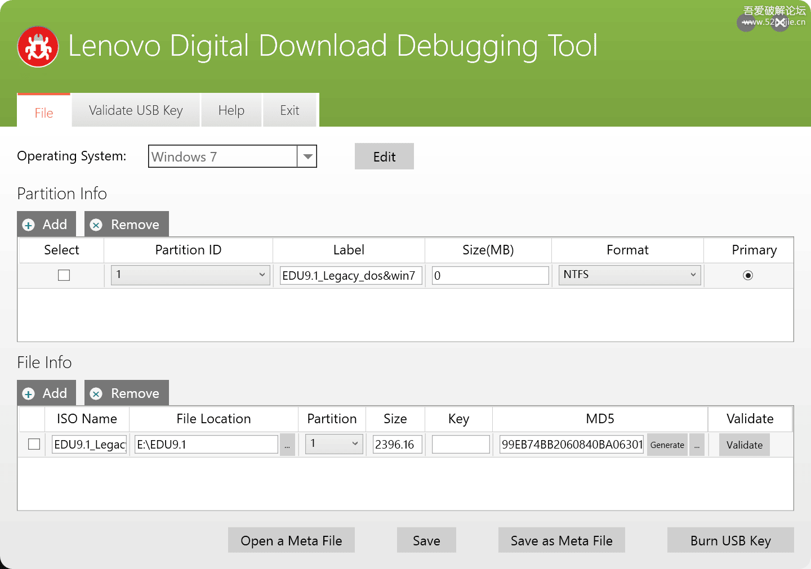811x569 pixels.
Task: Click the empty Key input field
Action: pyautogui.click(x=461, y=444)
